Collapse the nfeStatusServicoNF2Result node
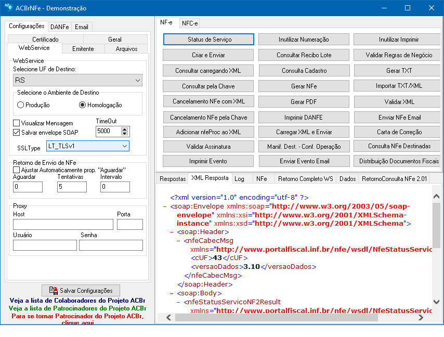The height and width of the screenshot is (337, 444). point(178,302)
